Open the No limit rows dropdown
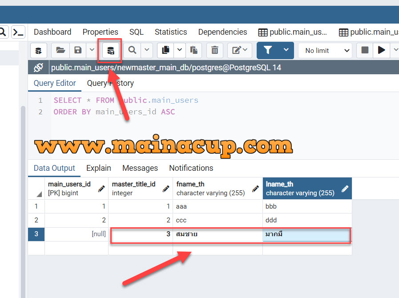This screenshot has height=298, width=399. [325, 51]
